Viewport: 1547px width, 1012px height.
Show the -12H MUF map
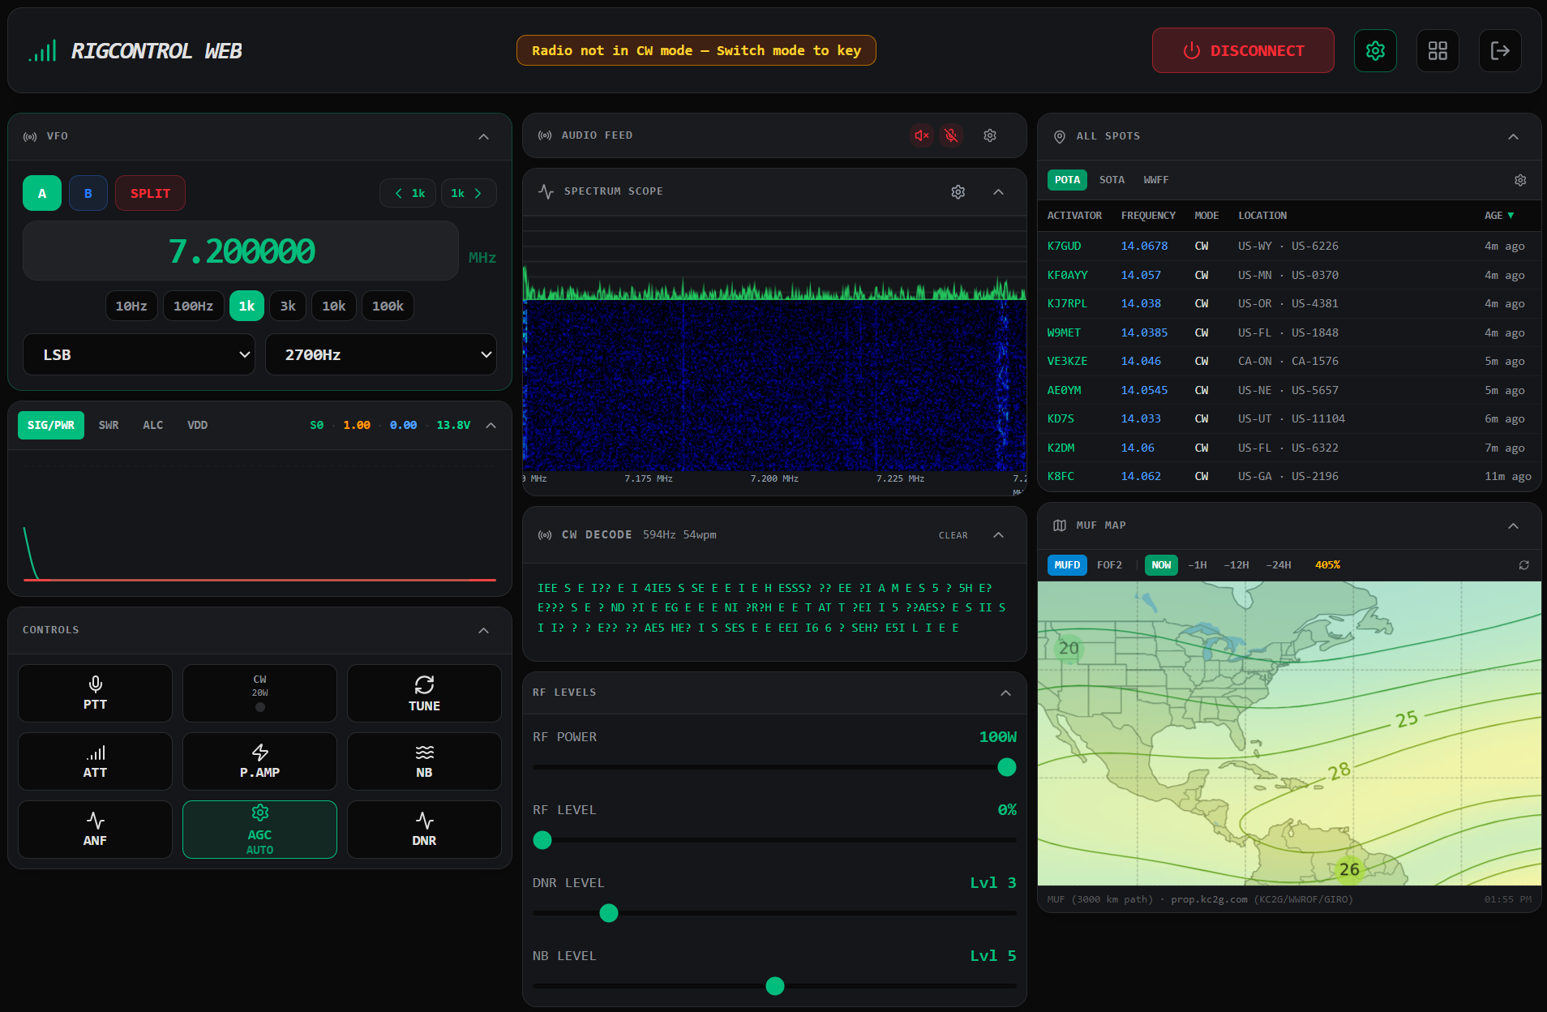point(1236,565)
